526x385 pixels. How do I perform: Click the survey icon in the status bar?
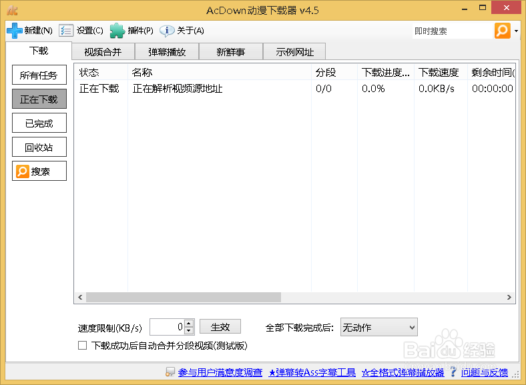tap(170, 372)
